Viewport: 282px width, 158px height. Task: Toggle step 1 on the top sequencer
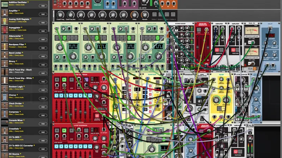click(57, 96)
